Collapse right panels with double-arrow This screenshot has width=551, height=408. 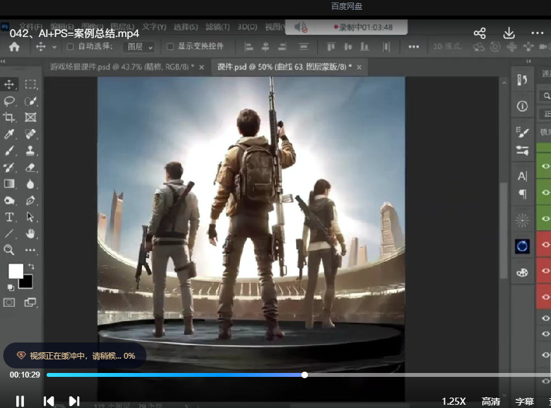[x=528, y=61]
